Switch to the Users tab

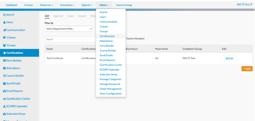pos(71,16)
